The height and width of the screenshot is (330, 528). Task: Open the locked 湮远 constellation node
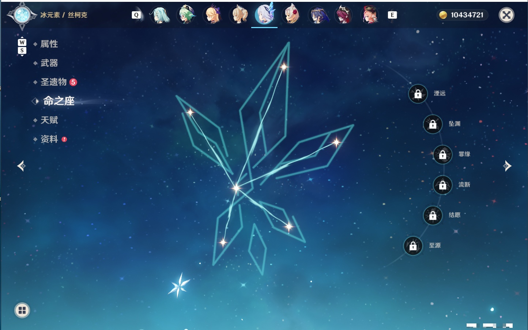(x=418, y=94)
